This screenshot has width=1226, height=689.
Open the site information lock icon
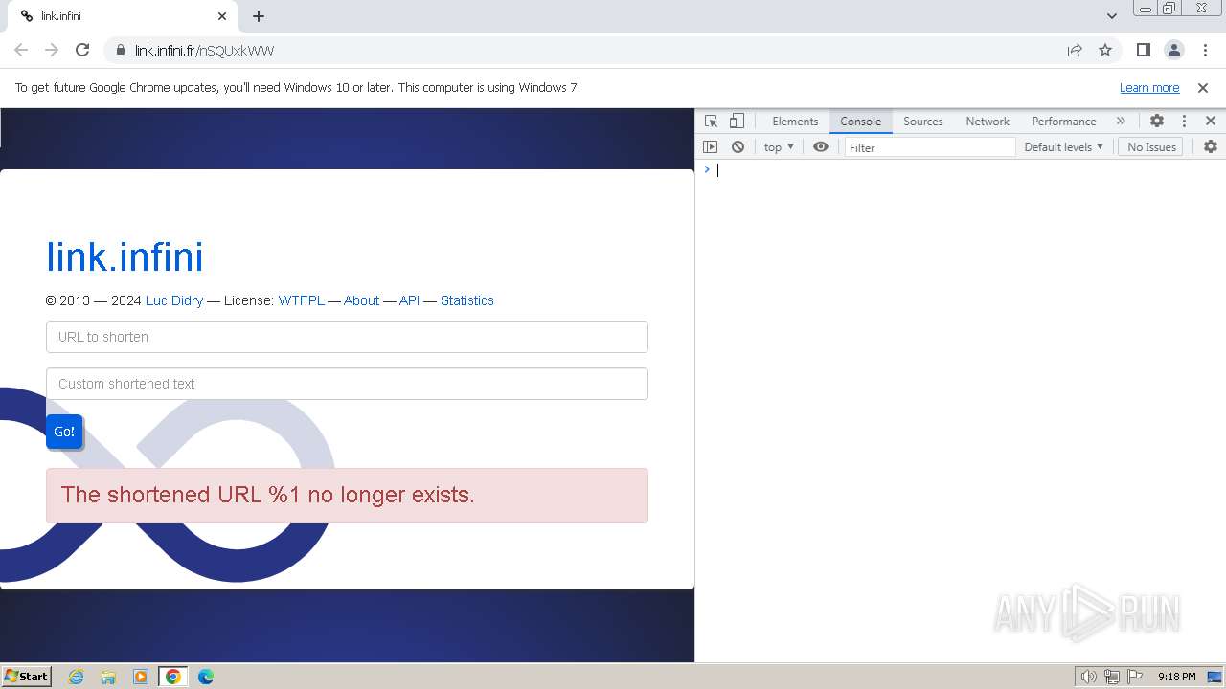[120, 50]
